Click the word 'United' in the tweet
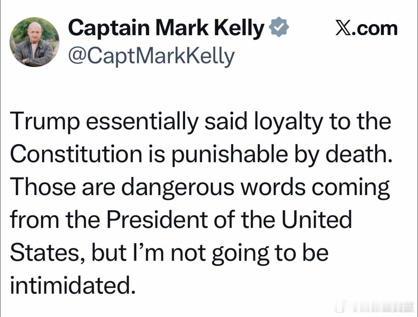The height and width of the screenshot is (317, 418). (x=317, y=220)
